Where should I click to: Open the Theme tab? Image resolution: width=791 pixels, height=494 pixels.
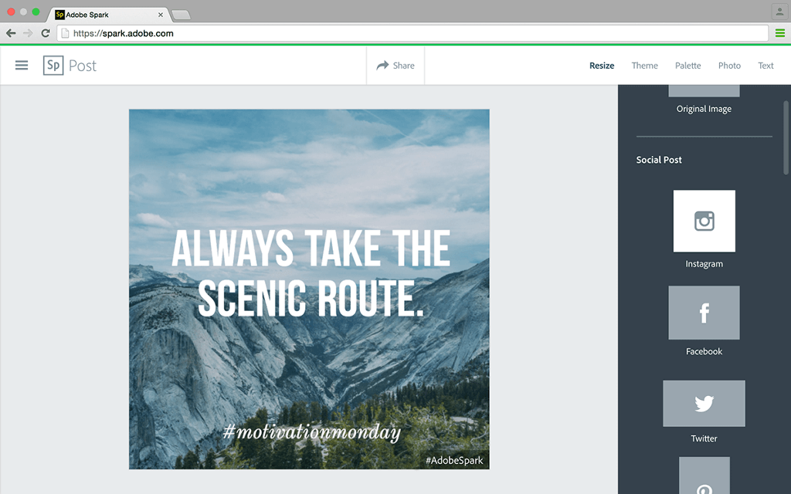point(644,66)
